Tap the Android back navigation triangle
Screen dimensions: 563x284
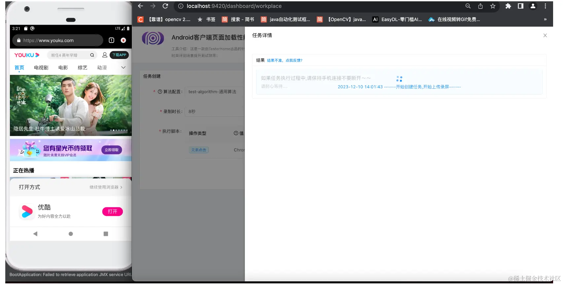click(35, 234)
